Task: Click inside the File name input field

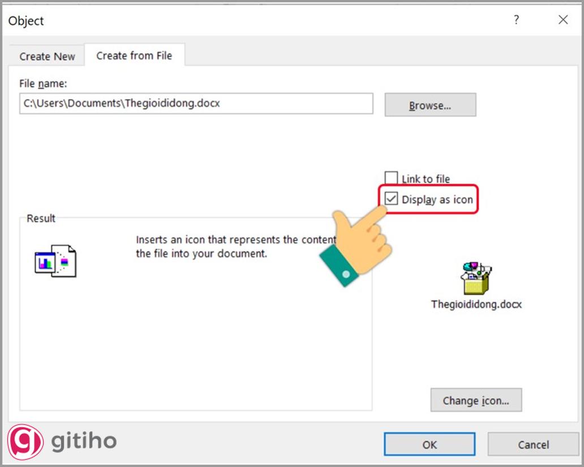Action: pos(195,104)
